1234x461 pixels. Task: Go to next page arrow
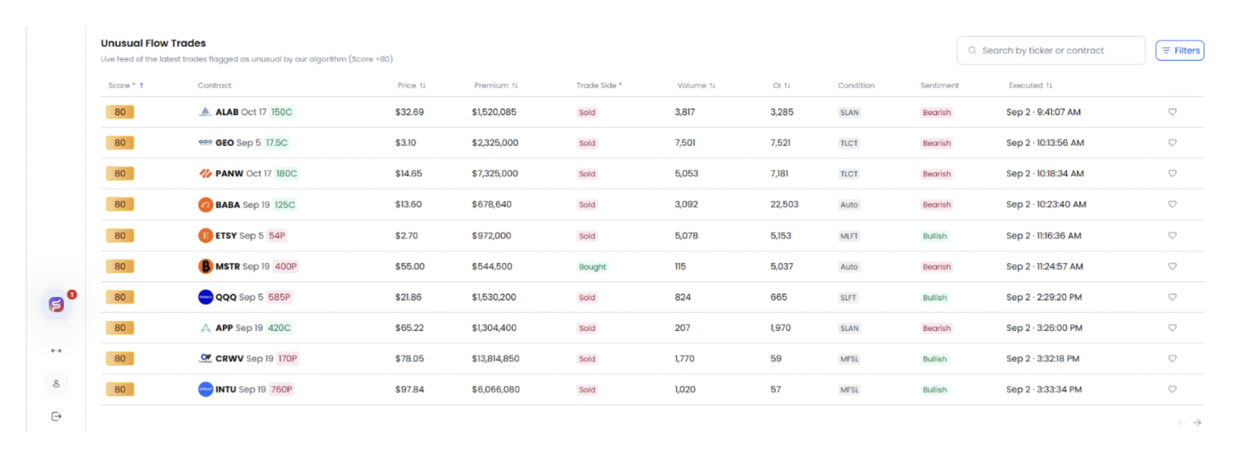pos(1196,423)
